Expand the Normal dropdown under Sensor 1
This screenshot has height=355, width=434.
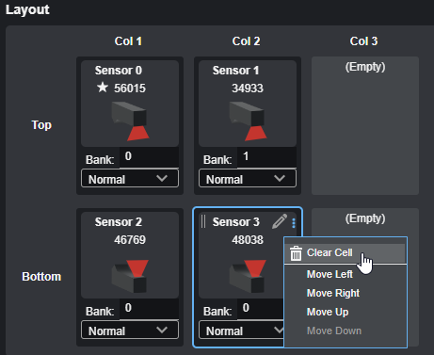point(248,179)
